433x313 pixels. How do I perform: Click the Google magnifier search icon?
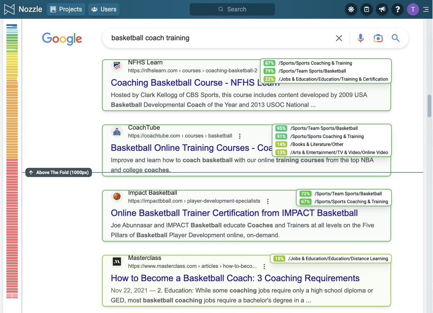(x=395, y=38)
